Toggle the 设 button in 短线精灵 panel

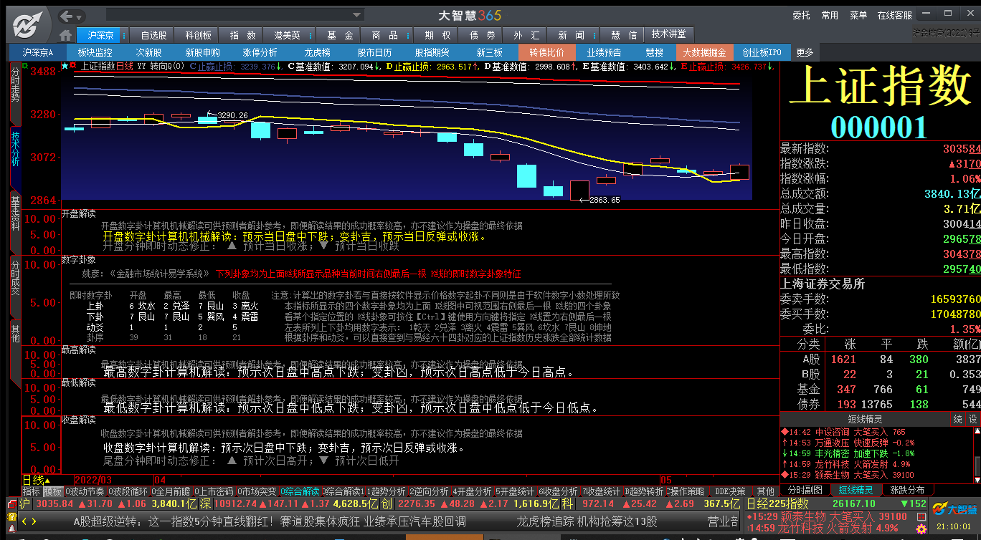[x=973, y=420]
